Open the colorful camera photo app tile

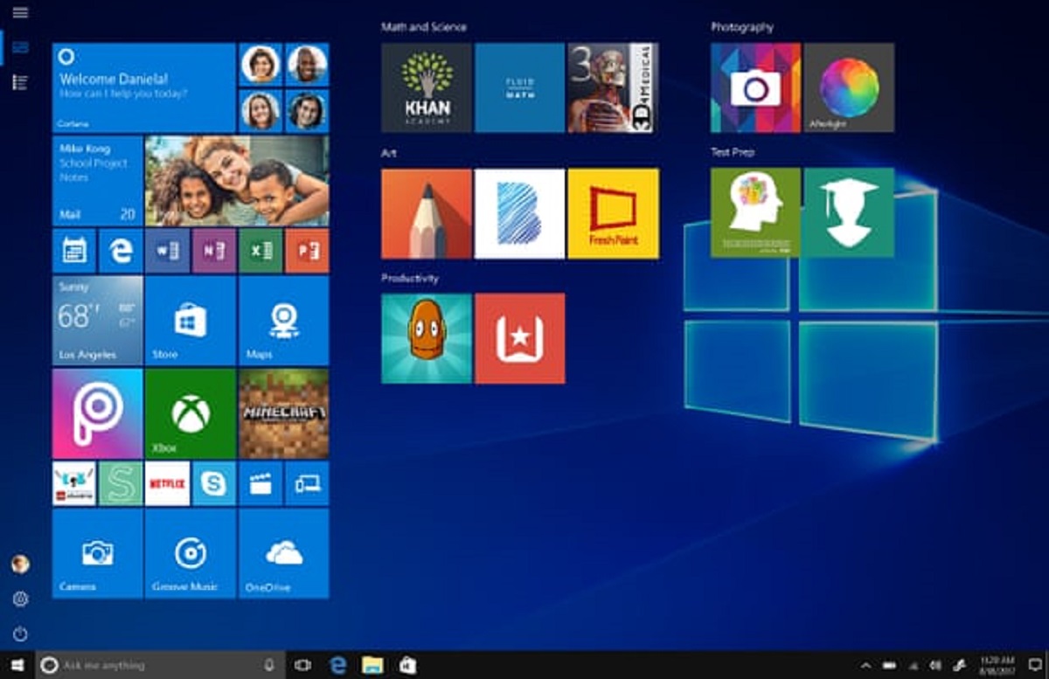[755, 87]
